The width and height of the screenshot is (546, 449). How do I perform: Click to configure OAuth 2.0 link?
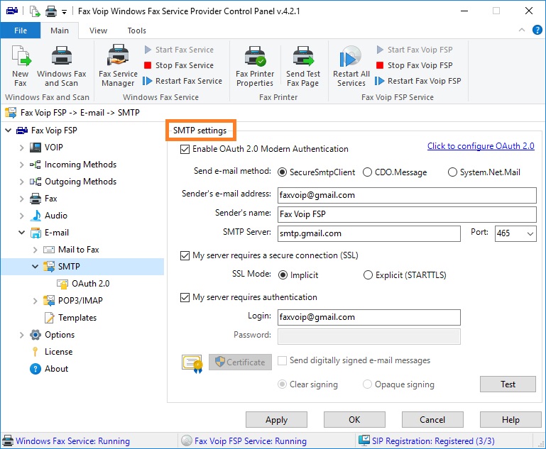tap(481, 146)
